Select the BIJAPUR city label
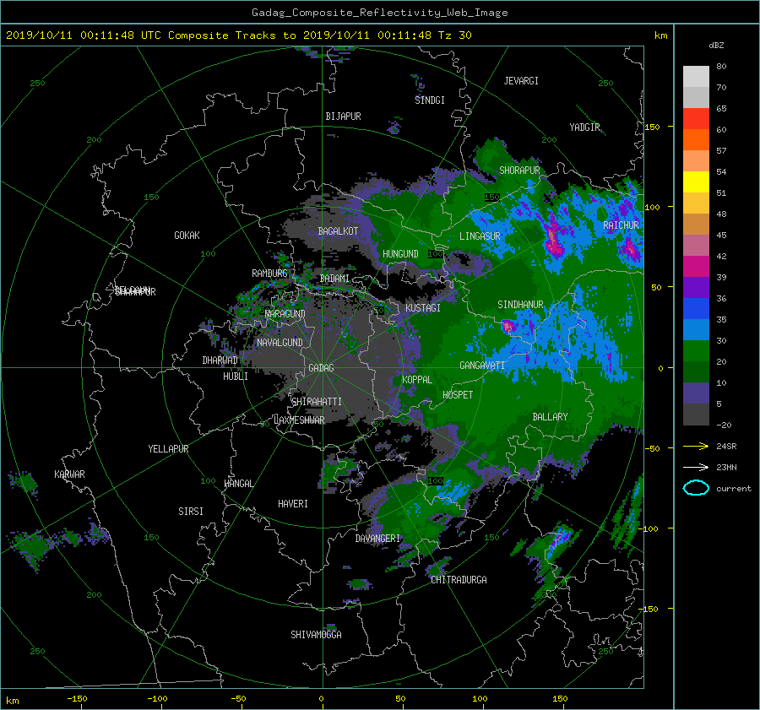Screen dimensions: 760x710 point(343,117)
